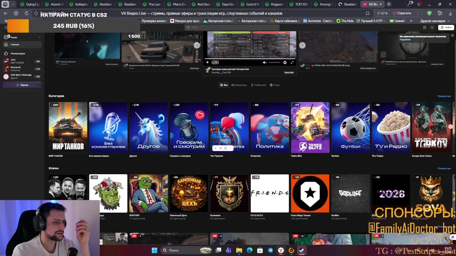Go to the previous carousel stream arrow
This screenshot has height=256, width=456.
pos(197,45)
